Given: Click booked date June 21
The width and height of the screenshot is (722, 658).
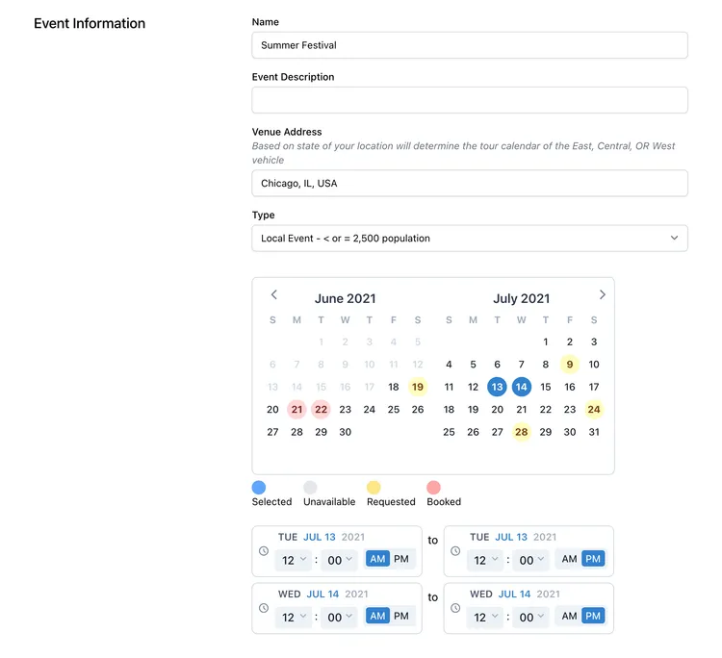Looking at the screenshot, I should pos(297,410).
